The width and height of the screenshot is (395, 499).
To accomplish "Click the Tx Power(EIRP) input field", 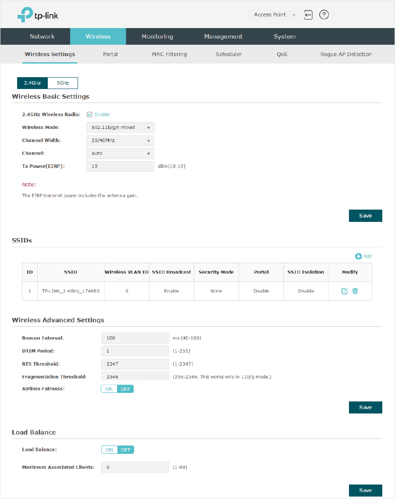I will click(x=120, y=167).
